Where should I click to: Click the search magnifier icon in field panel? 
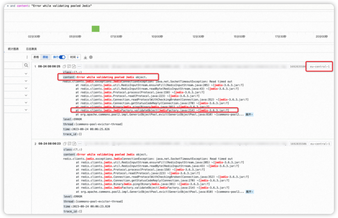pyautogui.click(x=26, y=65)
